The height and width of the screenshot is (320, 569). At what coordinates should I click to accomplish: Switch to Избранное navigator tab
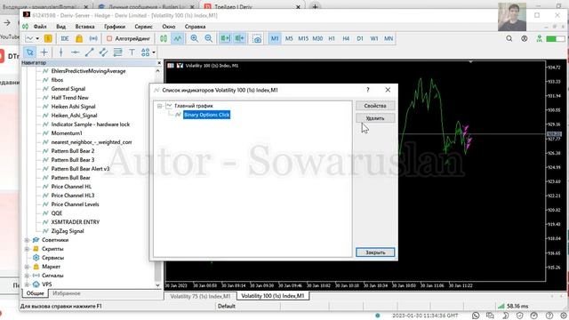(x=67, y=293)
